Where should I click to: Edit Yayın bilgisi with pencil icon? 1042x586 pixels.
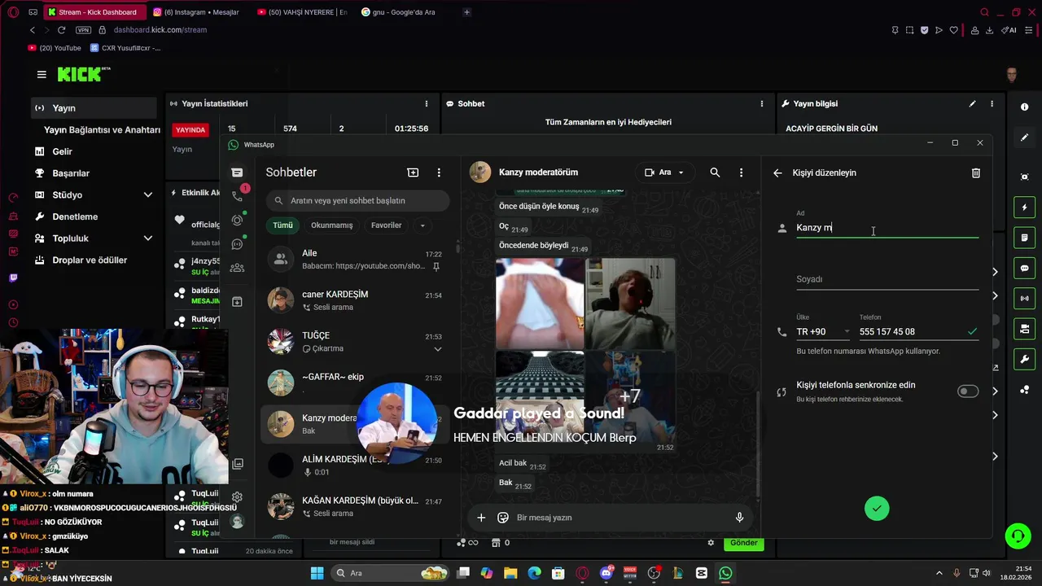[x=972, y=103]
